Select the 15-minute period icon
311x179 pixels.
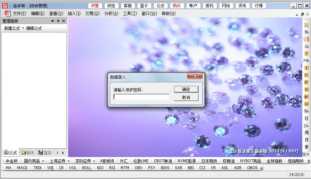click(x=306, y=89)
